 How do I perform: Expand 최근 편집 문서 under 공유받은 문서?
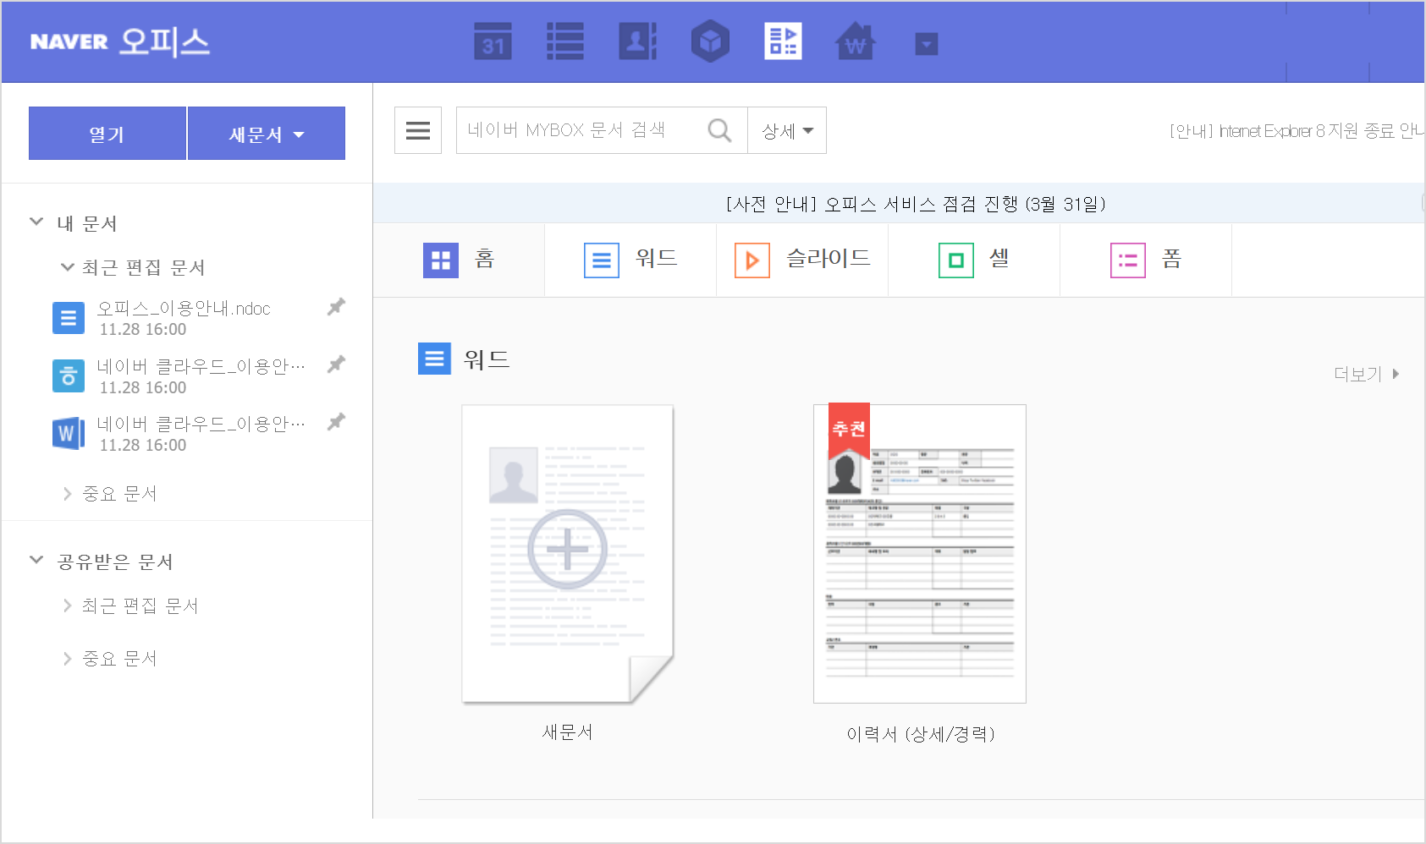click(68, 606)
